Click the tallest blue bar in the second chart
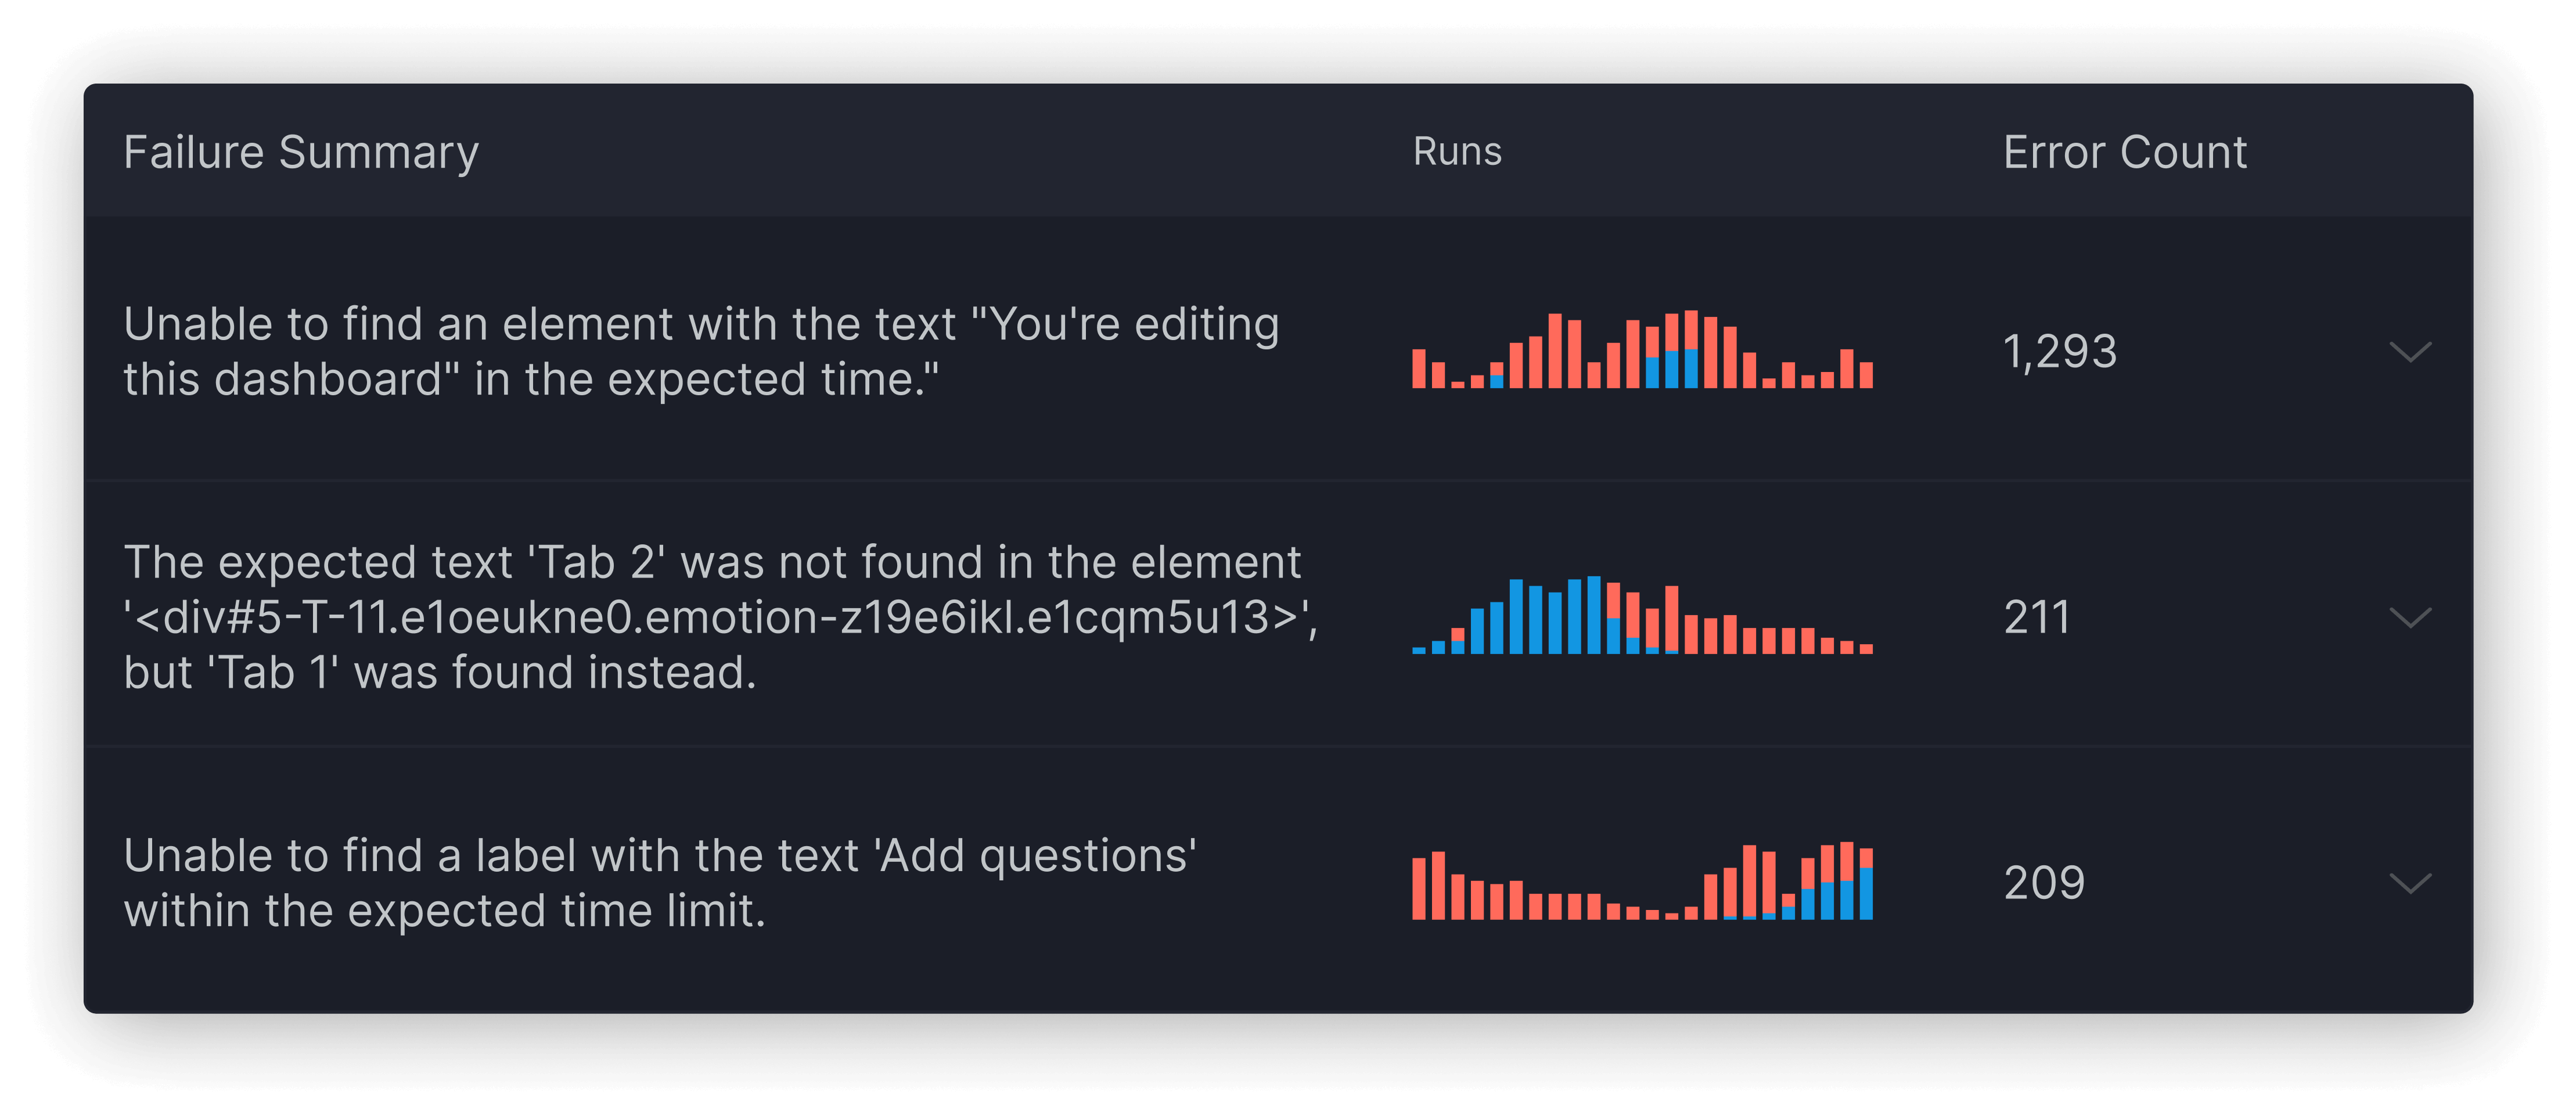 pyautogui.click(x=1594, y=615)
